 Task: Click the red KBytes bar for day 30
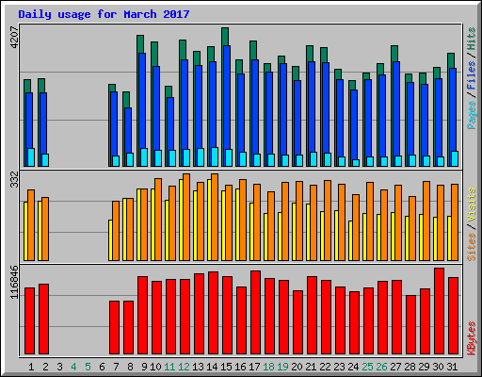coord(440,311)
